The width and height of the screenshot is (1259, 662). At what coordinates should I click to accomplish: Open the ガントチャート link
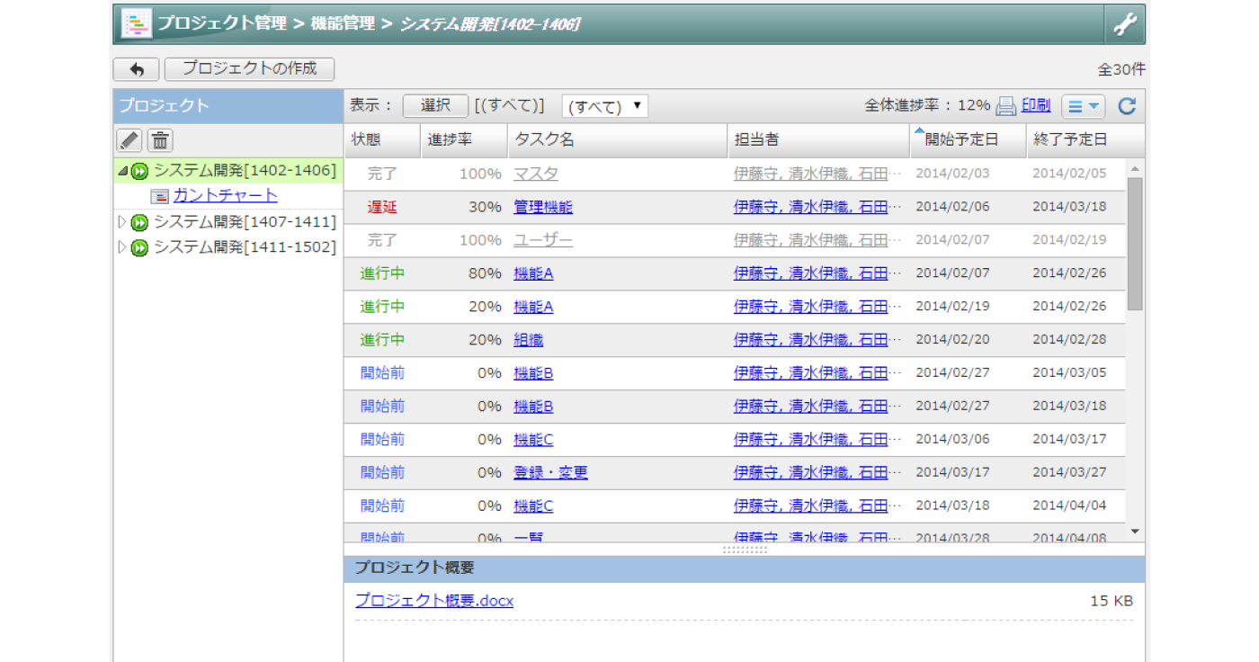226,195
